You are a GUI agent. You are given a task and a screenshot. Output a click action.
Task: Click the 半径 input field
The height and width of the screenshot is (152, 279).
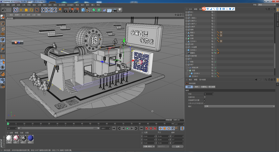click(209, 94)
